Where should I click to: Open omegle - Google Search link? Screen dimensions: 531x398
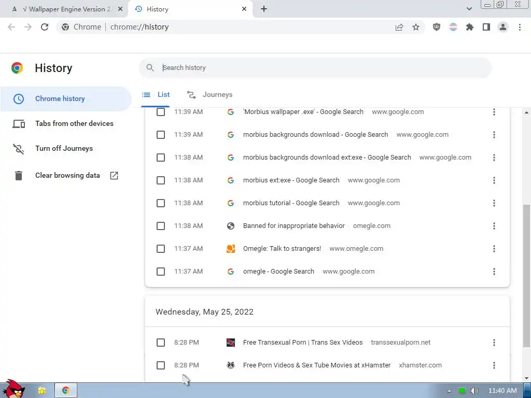(x=278, y=272)
